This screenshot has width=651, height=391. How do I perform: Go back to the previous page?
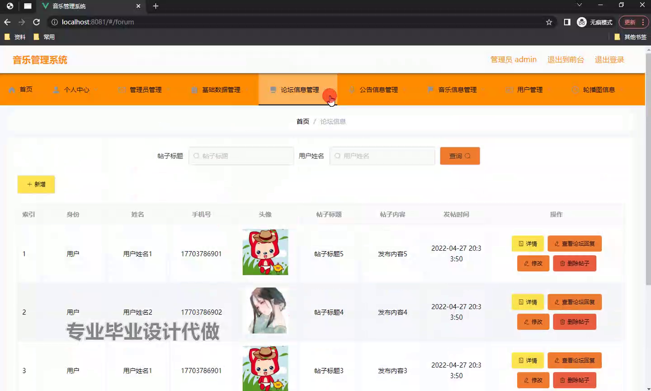[x=7, y=22]
